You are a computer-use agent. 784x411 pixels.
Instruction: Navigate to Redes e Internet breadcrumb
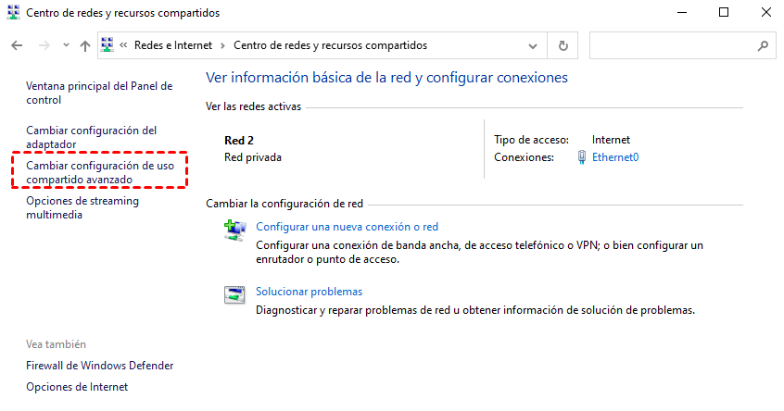tap(172, 45)
